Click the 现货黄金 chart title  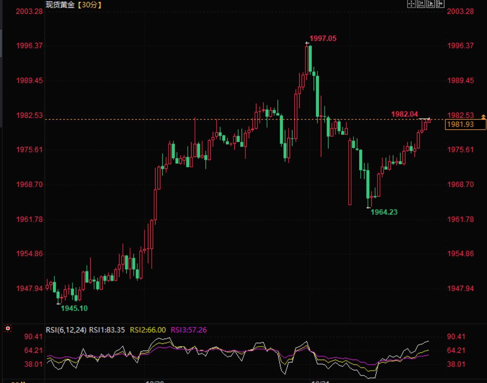point(60,5)
